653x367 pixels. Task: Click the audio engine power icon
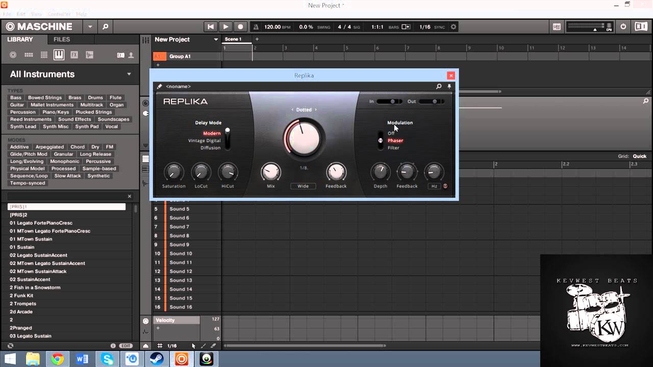click(x=623, y=27)
